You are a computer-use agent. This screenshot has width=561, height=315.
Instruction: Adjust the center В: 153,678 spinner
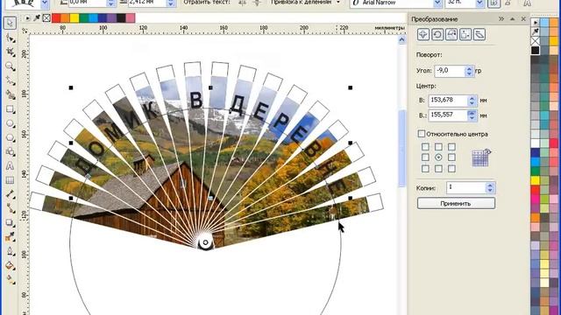point(472,101)
